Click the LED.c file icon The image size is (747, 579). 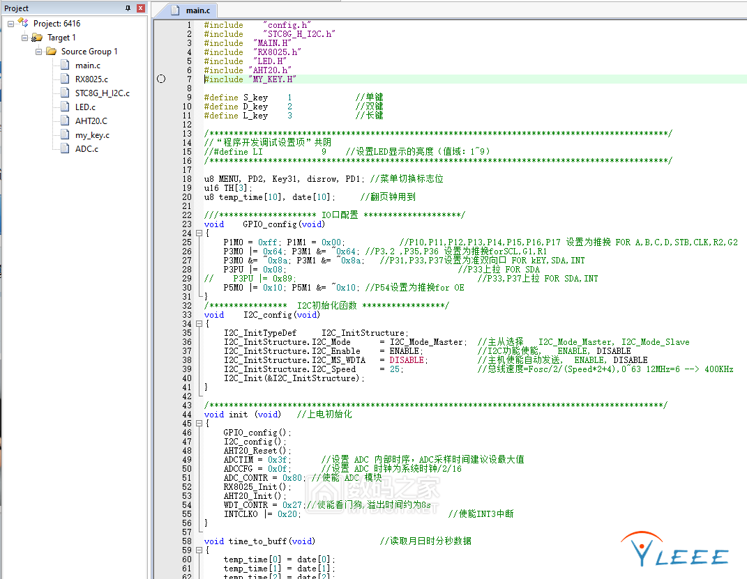[66, 107]
